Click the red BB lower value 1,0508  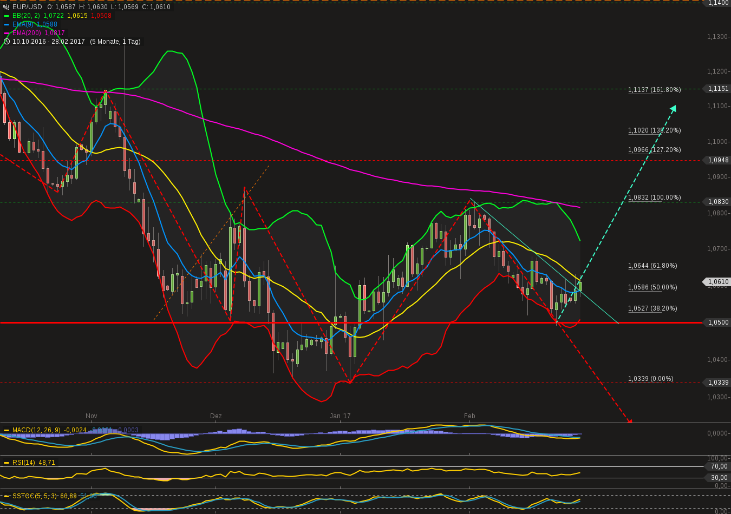[101, 16]
